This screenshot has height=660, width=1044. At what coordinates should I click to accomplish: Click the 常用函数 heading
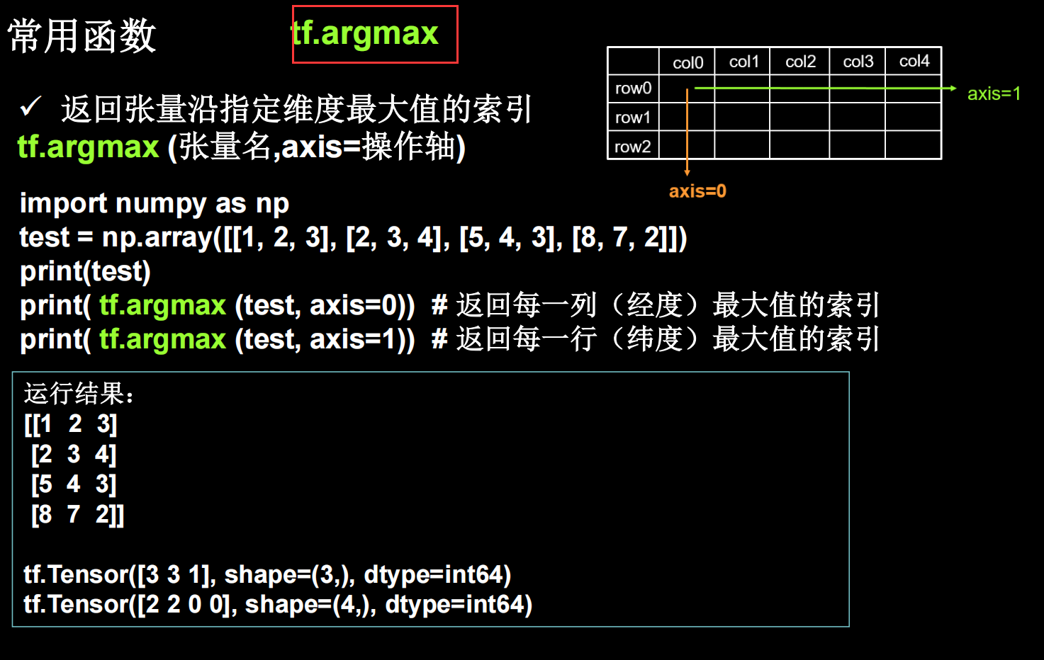pos(82,35)
